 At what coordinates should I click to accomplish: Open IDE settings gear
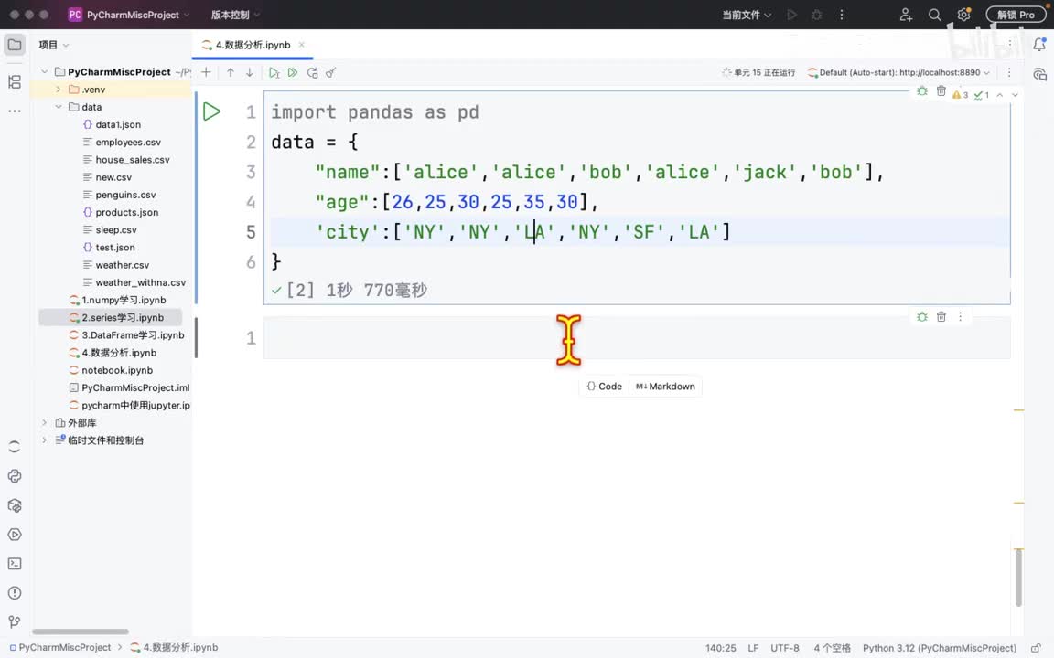[964, 15]
